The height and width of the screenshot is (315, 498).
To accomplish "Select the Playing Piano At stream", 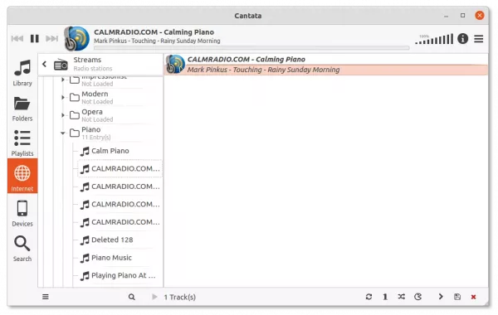I will click(120, 276).
